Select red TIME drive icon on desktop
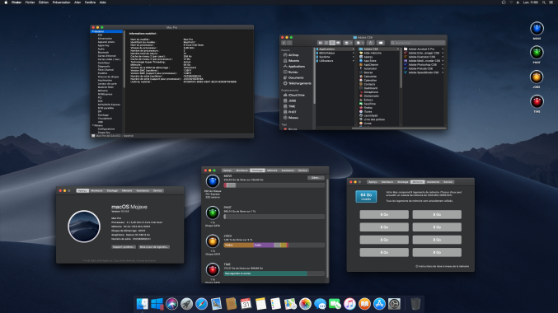This screenshot has height=313, width=558. point(537,102)
